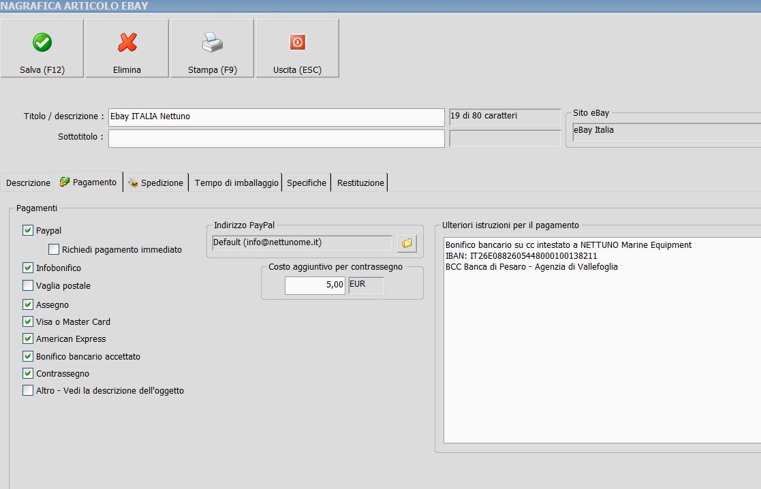Switch to the Descrizione tab
The width and height of the screenshot is (761, 489).
(28, 183)
